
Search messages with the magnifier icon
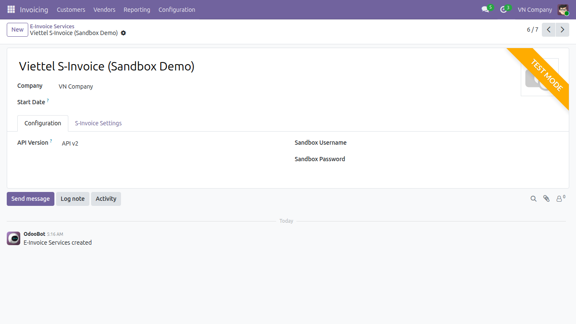click(x=533, y=199)
